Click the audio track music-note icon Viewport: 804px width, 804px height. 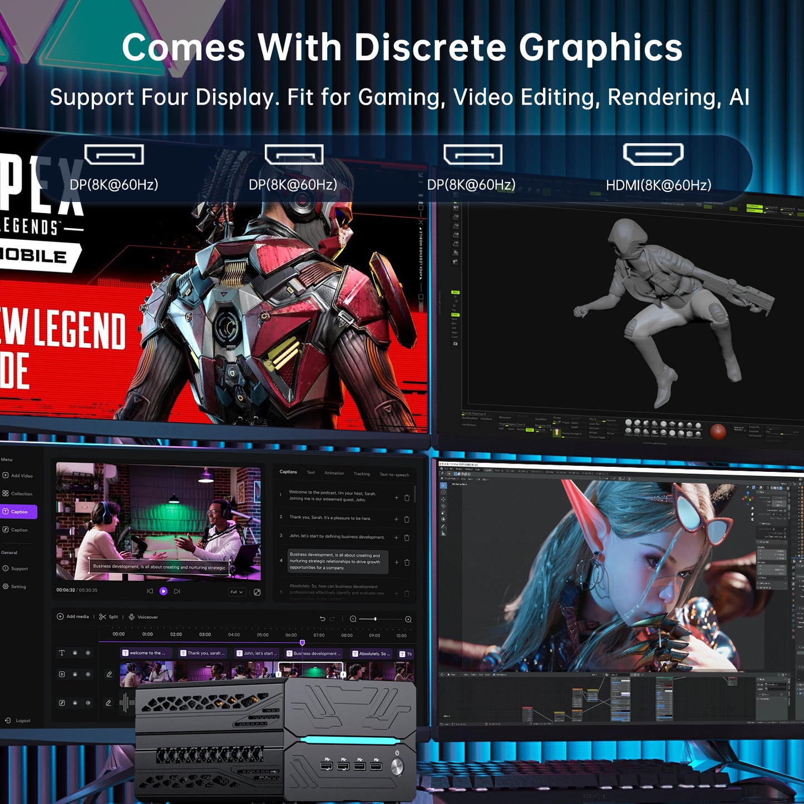[62, 703]
